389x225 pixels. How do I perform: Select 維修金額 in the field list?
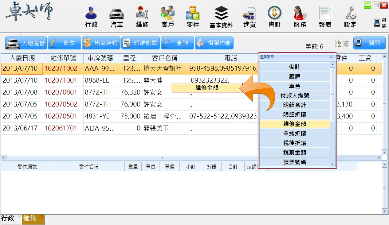tap(294, 124)
